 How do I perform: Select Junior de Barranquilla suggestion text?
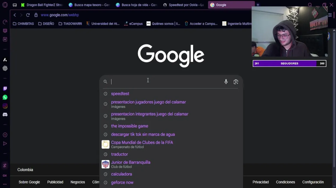(x=131, y=162)
